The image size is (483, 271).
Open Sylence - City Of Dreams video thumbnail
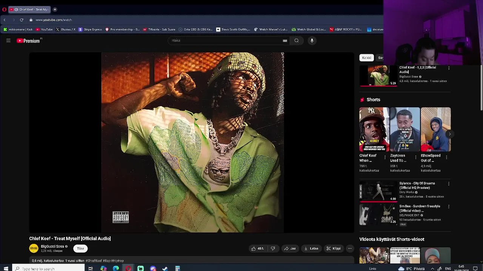(x=378, y=192)
